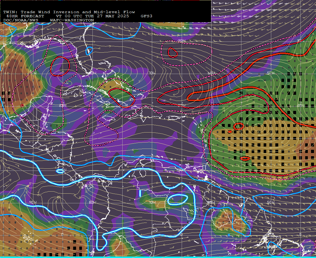This screenshot has height=258, width=316.
Task: Click the "TWIN: Trade Wind Inversion and Mid-level Flow" title
Action: coord(69,12)
